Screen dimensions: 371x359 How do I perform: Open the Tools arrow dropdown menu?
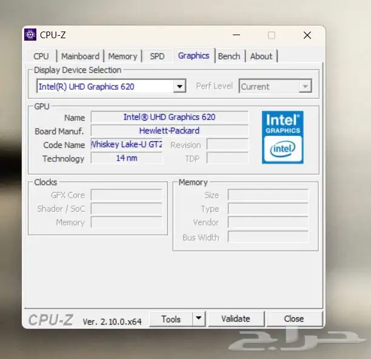coord(199,318)
